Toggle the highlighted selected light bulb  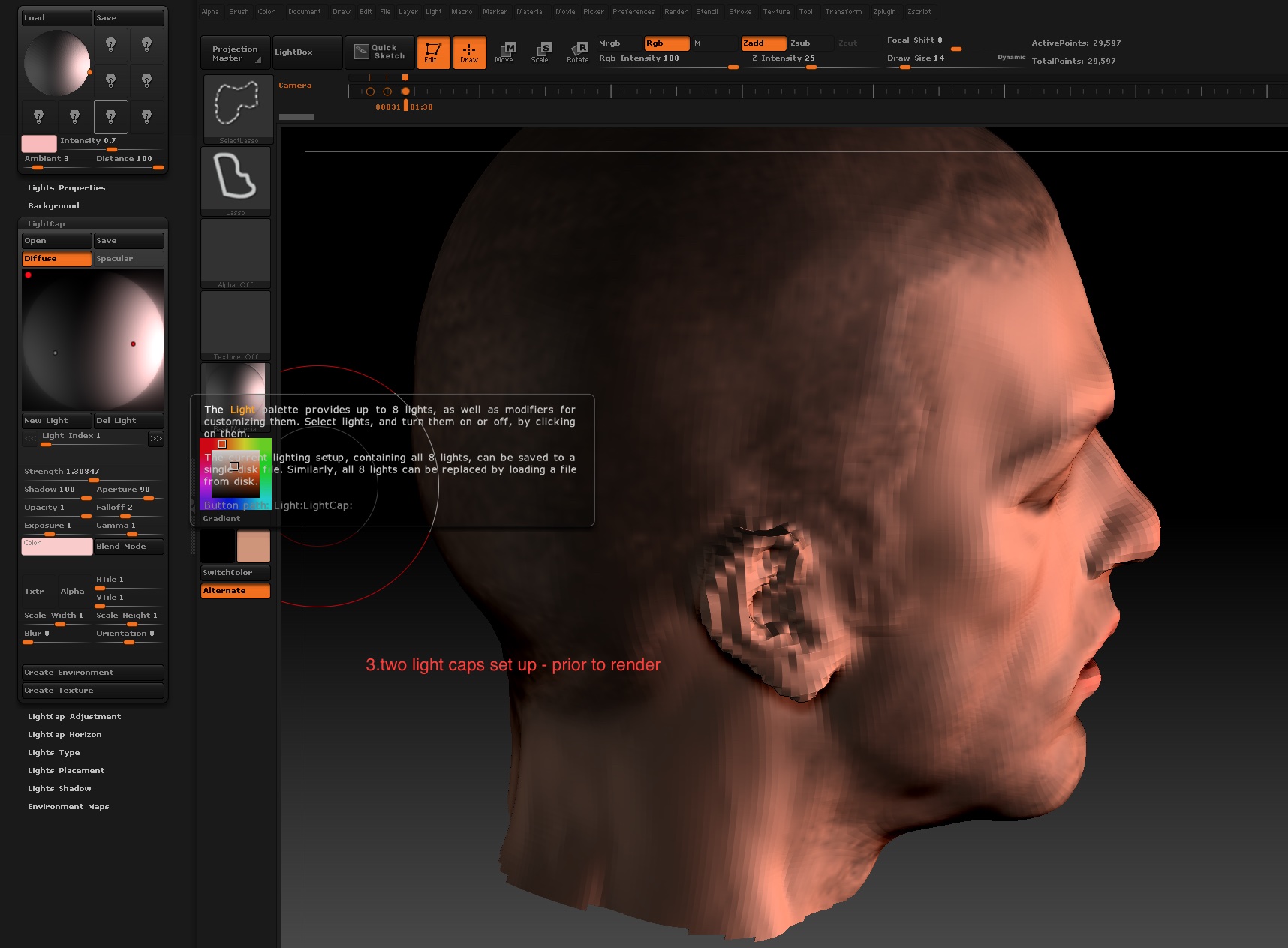click(110, 117)
